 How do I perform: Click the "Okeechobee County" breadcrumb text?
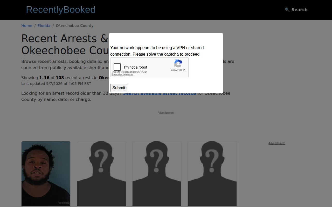click(x=75, y=26)
